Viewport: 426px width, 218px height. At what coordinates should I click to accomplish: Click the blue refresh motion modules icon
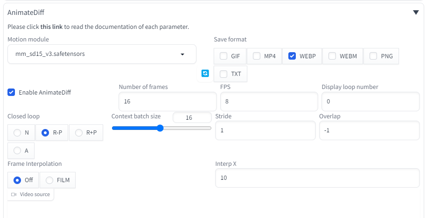(205, 73)
